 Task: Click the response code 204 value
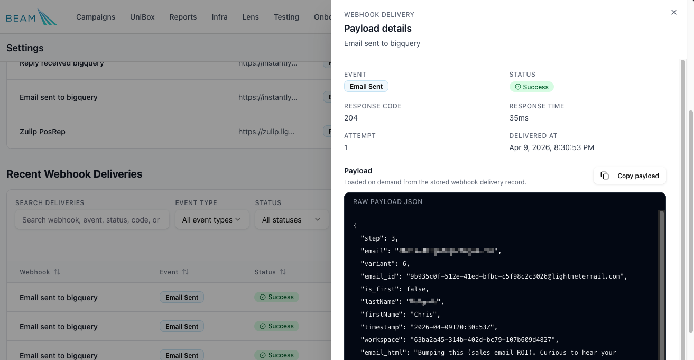[351, 118]
